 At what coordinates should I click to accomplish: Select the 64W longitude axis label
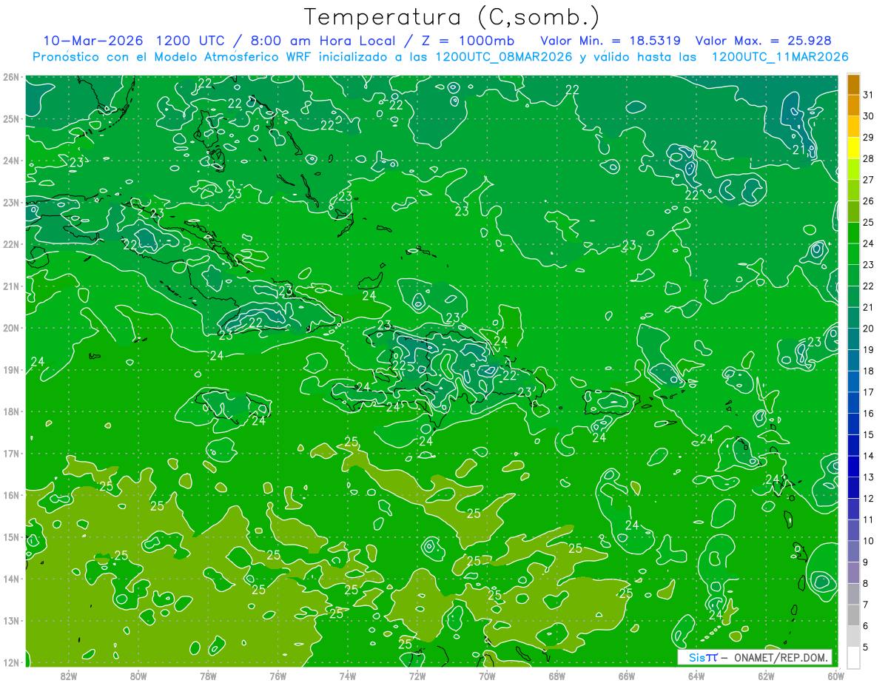[696, 675]
